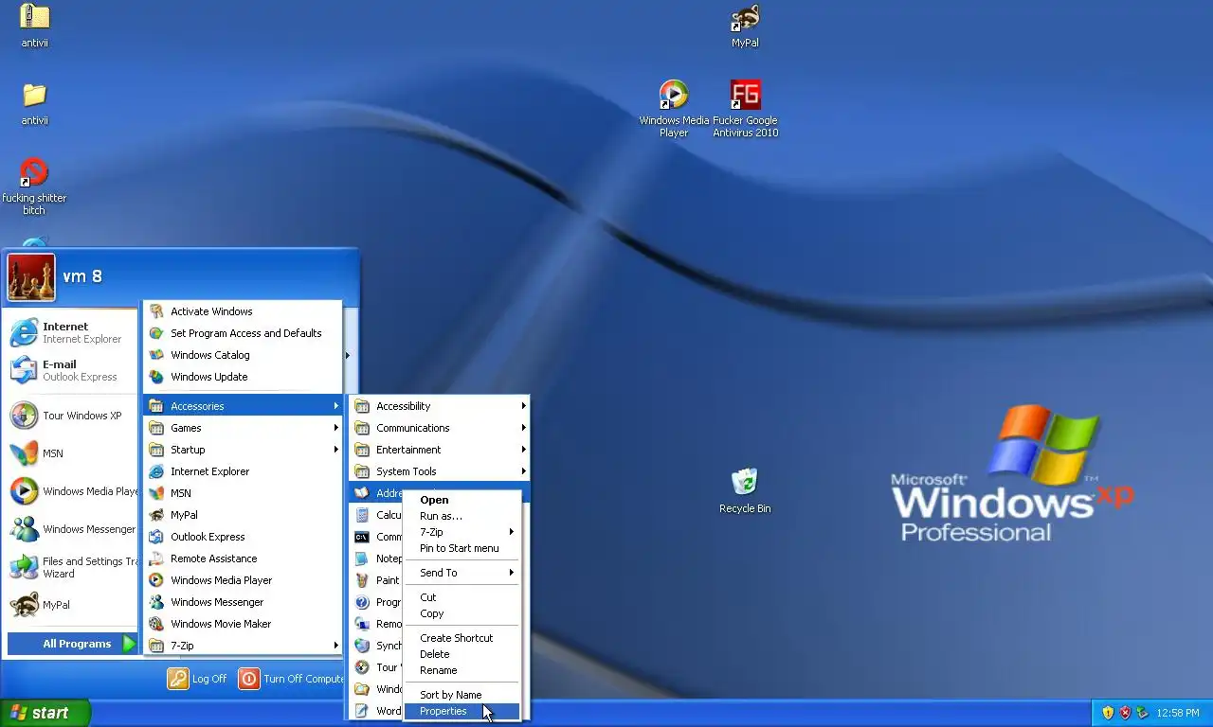1213x727 pixels.
Task: Expand the 7-Zip programs folder
Action: [243, 646]
